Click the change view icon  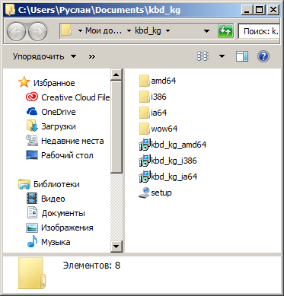[x=203, y=56]
